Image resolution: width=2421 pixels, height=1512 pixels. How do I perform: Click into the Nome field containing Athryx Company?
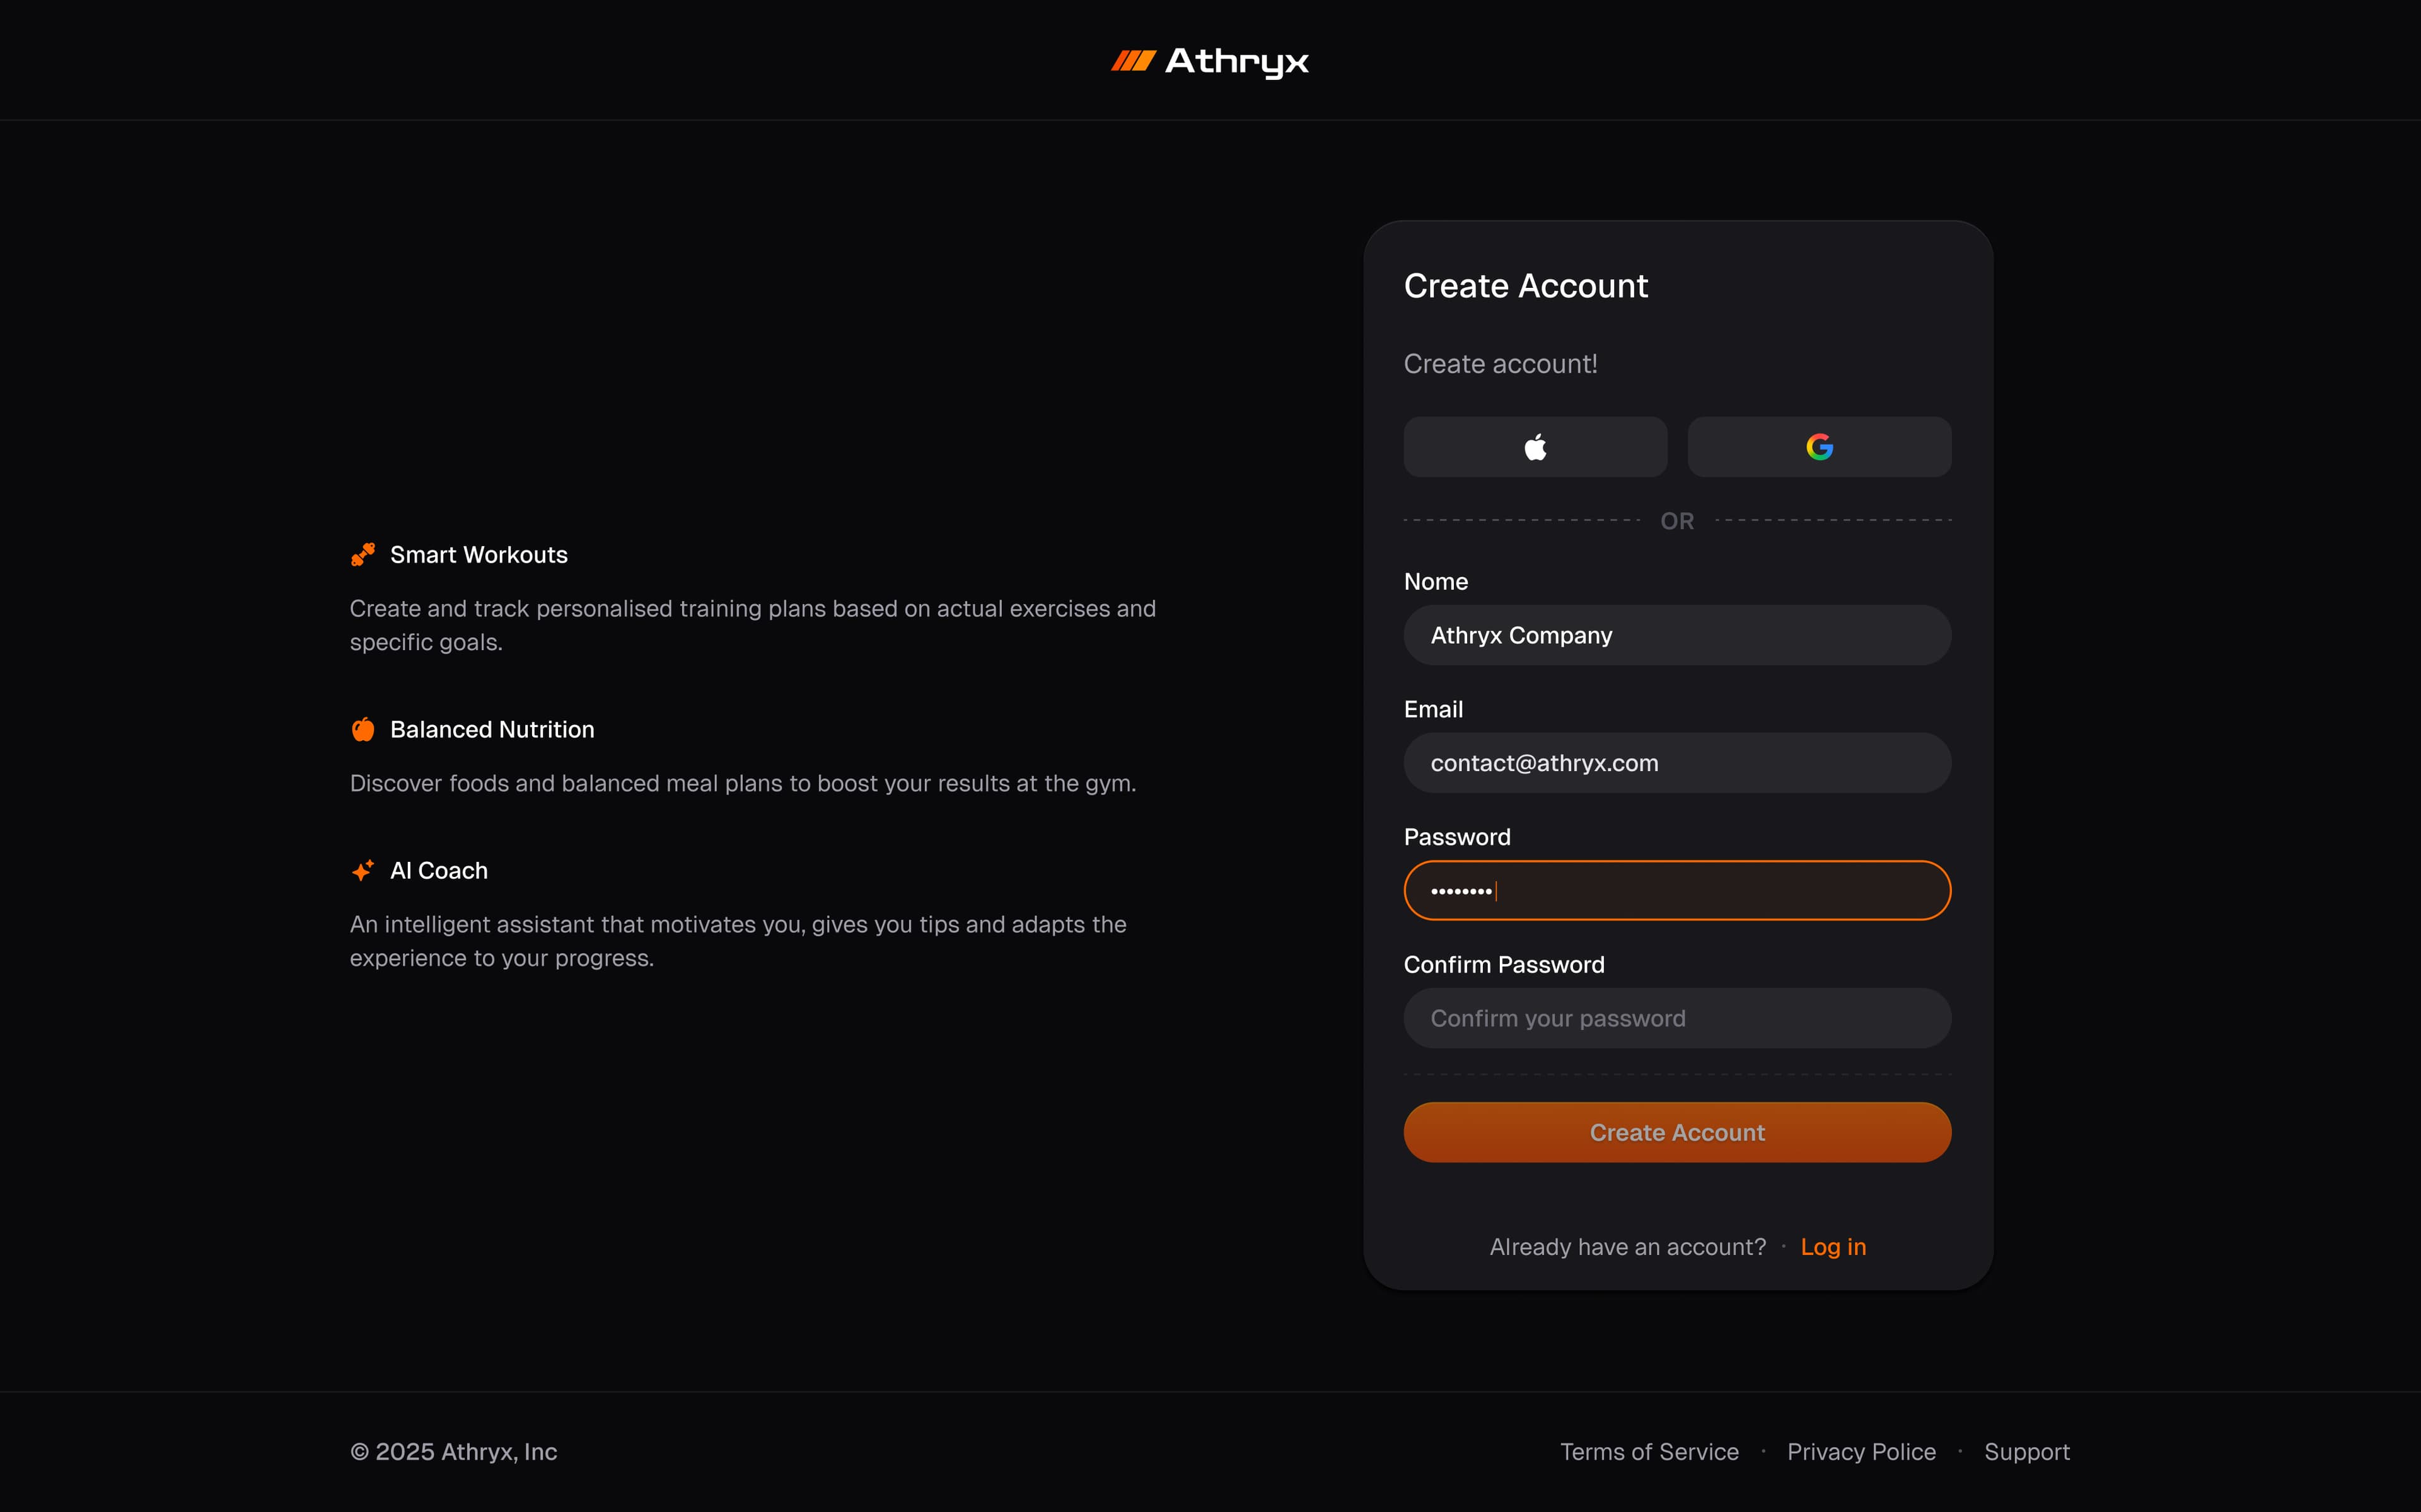[1676, 636]
